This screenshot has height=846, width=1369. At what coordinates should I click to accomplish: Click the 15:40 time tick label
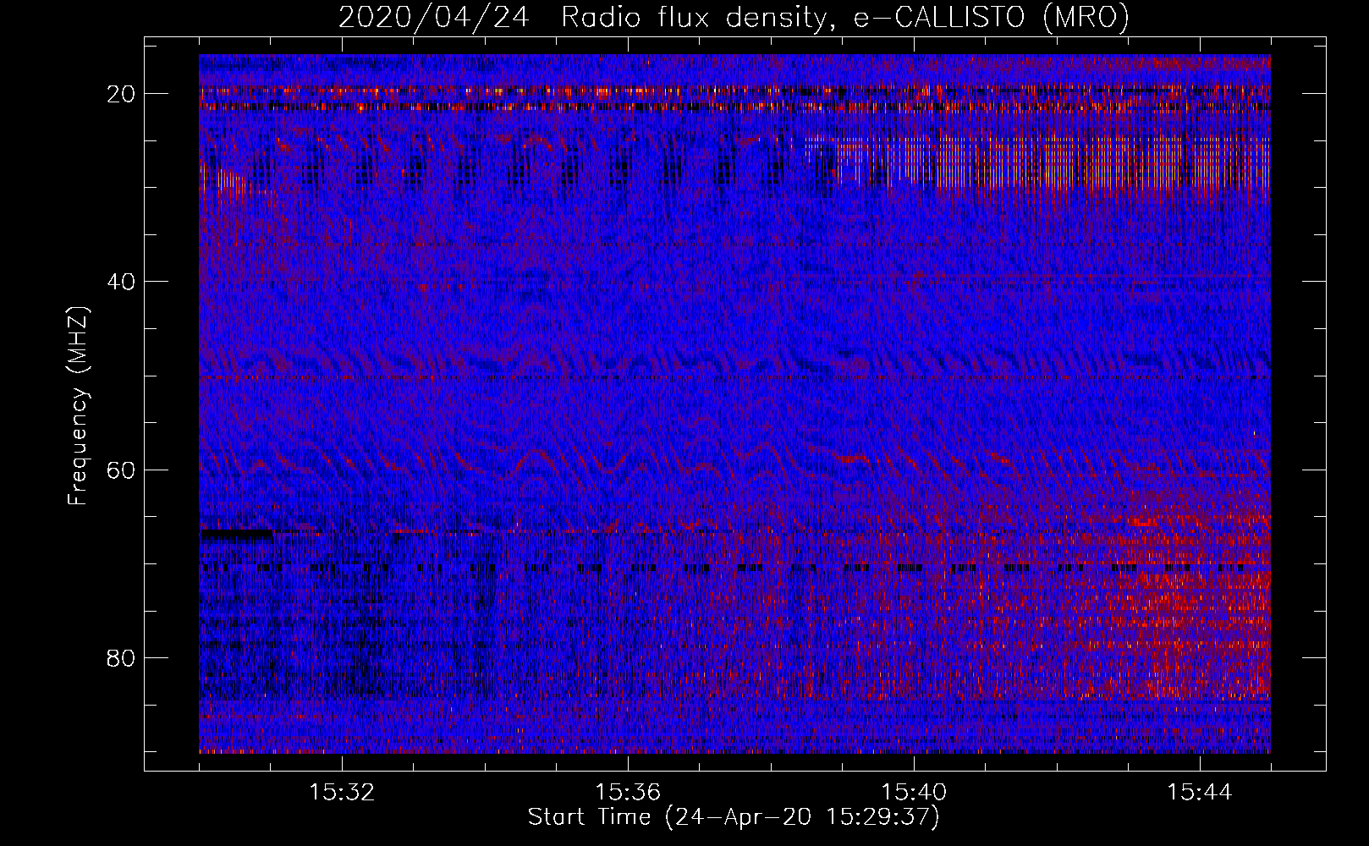click(914, 793)
